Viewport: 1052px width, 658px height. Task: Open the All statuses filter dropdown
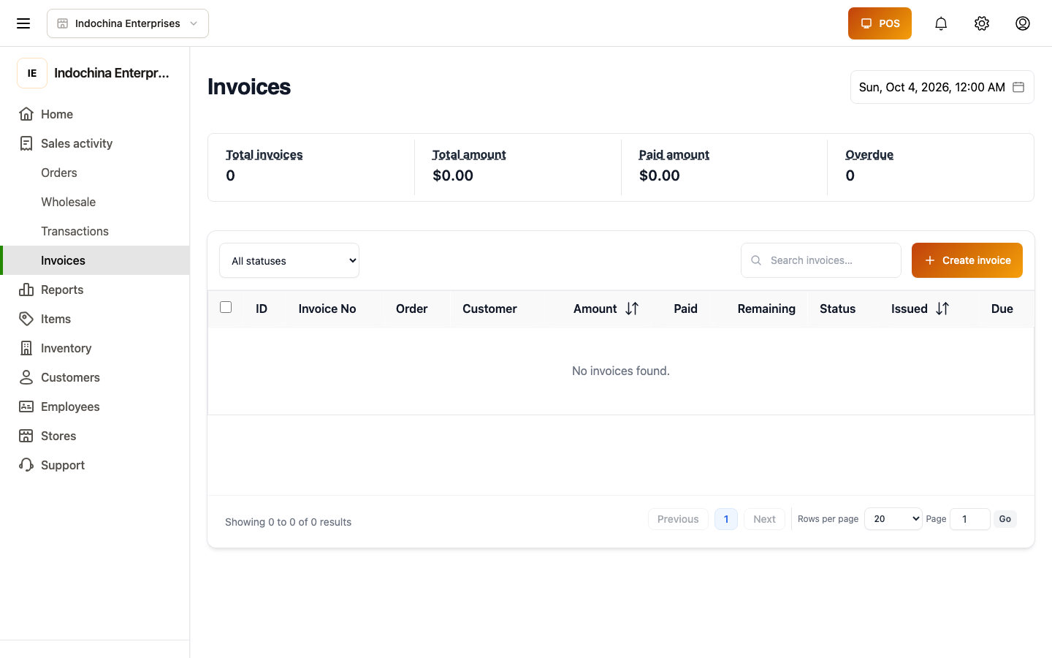(x=289, y=260)
